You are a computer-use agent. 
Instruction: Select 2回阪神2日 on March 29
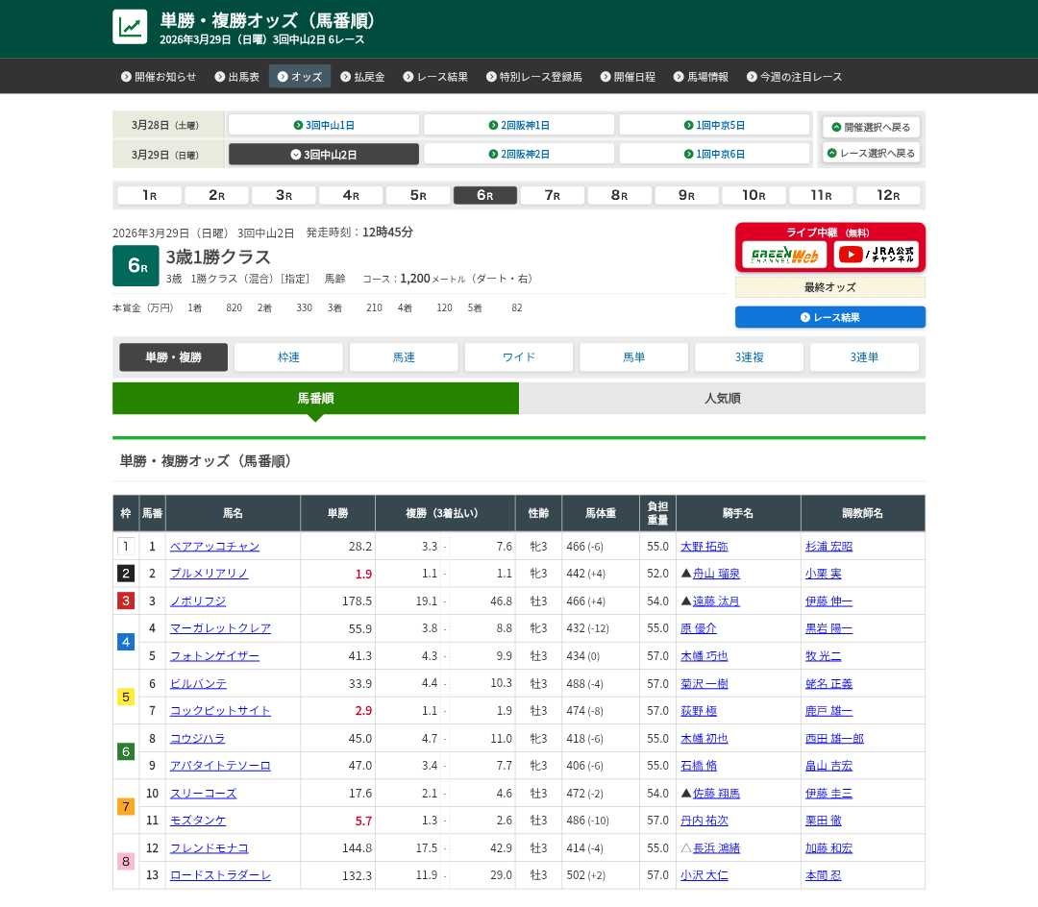click(519, 154)
